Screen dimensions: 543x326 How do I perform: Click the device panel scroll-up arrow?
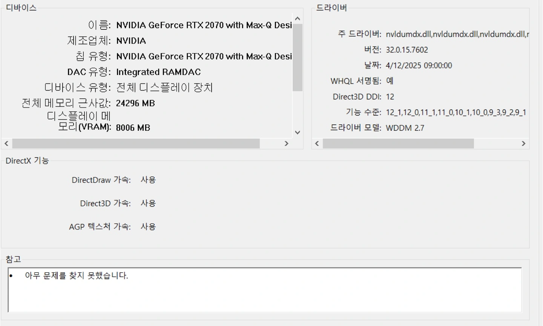click(298, 18)
